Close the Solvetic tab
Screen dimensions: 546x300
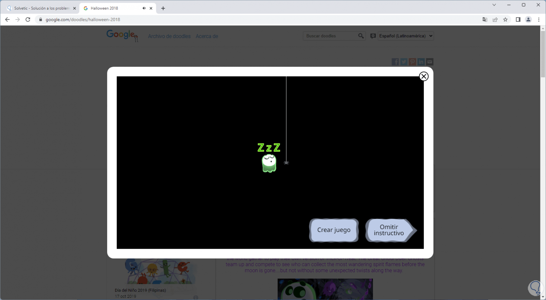(x=74, y=8)
